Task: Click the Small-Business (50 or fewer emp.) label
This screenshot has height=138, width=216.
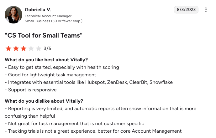Action: (54, 21)
